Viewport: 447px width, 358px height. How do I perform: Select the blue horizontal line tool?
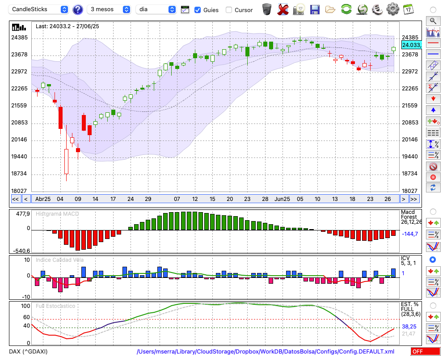(x=433, y=54)
